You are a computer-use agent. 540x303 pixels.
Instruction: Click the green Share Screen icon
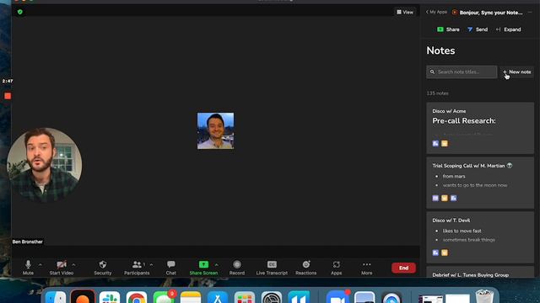coord(203,264)
